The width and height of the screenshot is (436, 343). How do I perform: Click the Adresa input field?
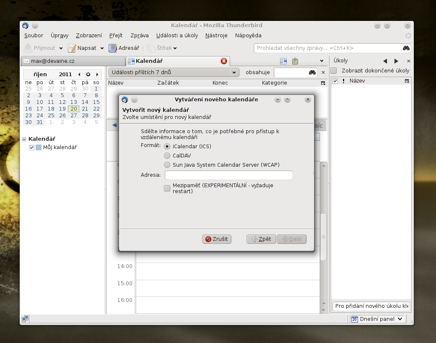pos(228,175)
